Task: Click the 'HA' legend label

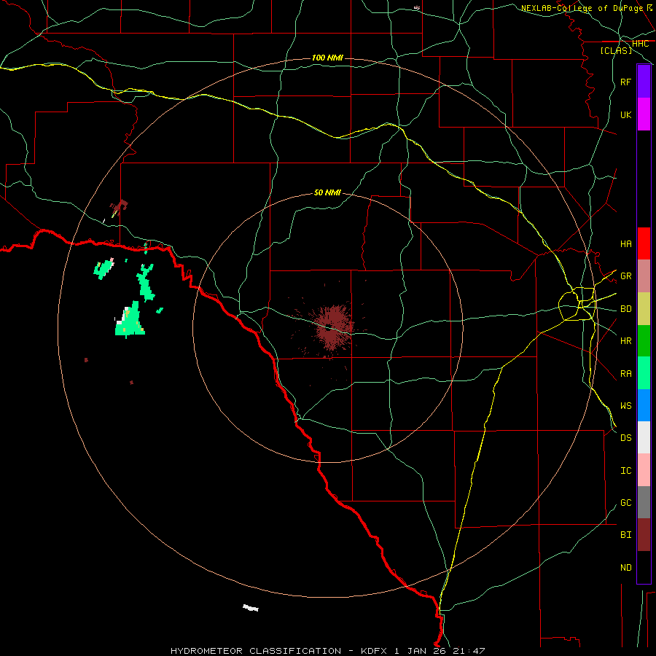Action: (x=625, y=243)
